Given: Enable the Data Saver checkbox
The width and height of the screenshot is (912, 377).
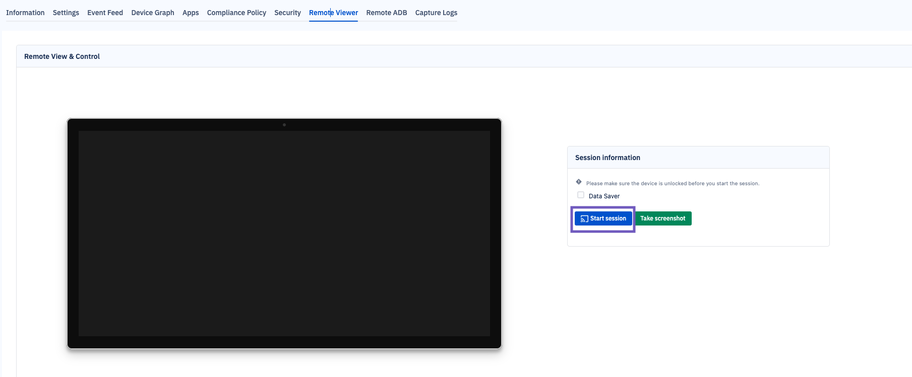Looking at the screenshot, I should (x=581, y=195).
